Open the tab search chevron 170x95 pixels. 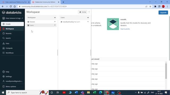tap(150, 2)
